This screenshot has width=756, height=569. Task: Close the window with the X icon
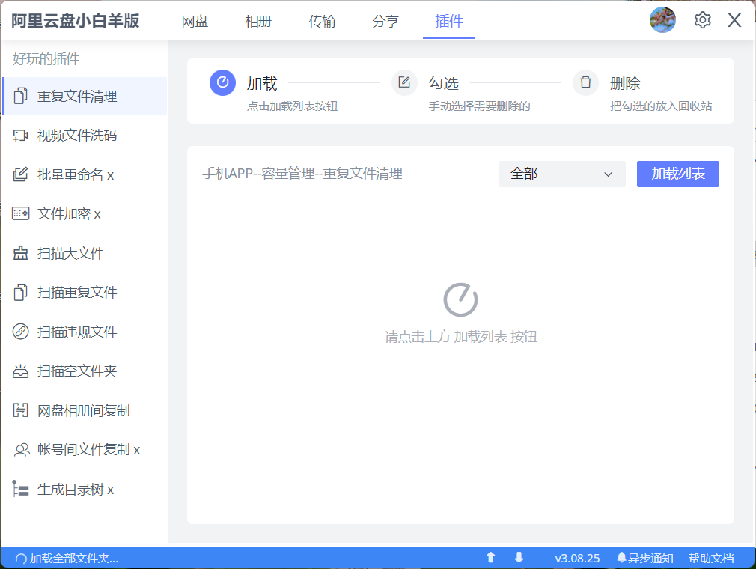pyautogui.click(x=734, y=20)
